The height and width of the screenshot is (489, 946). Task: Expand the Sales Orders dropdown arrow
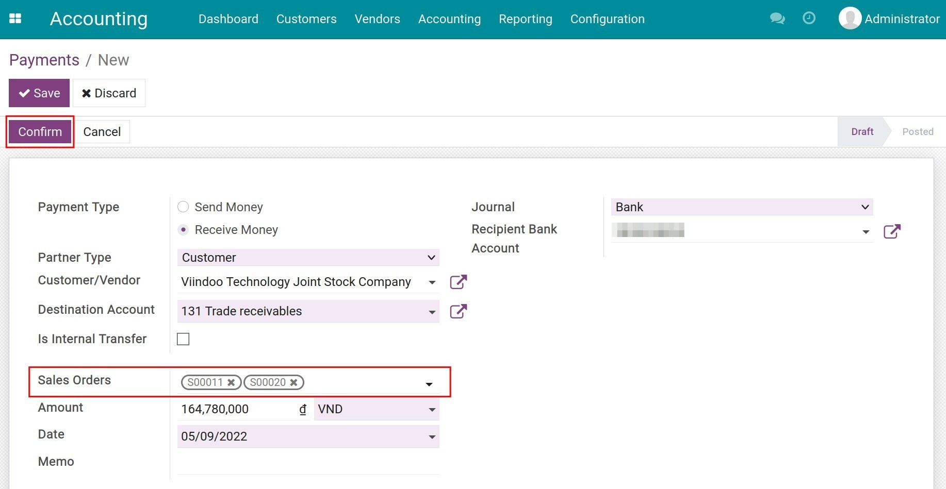(429, 384)
